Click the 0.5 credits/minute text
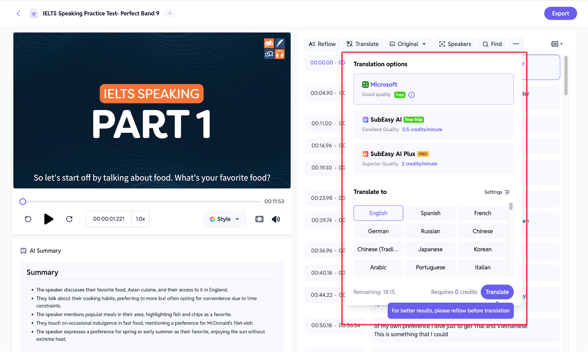 pyautogui.click(x=422, y=130)
